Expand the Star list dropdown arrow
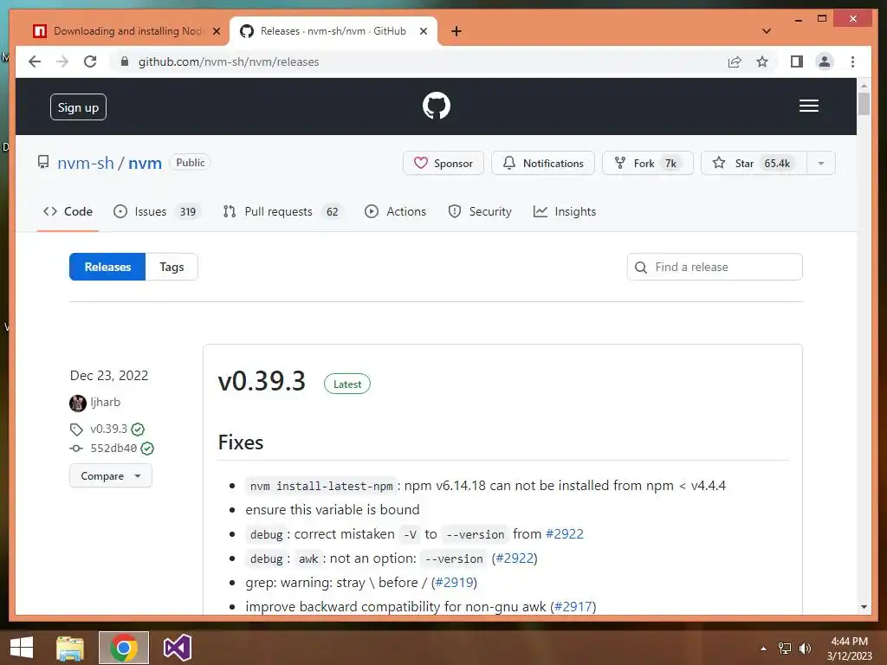 pyautogui.click(x=821, y=164)
